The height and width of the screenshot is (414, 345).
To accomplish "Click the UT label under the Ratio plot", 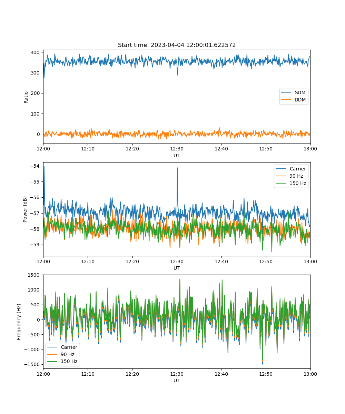I will 177,156.
